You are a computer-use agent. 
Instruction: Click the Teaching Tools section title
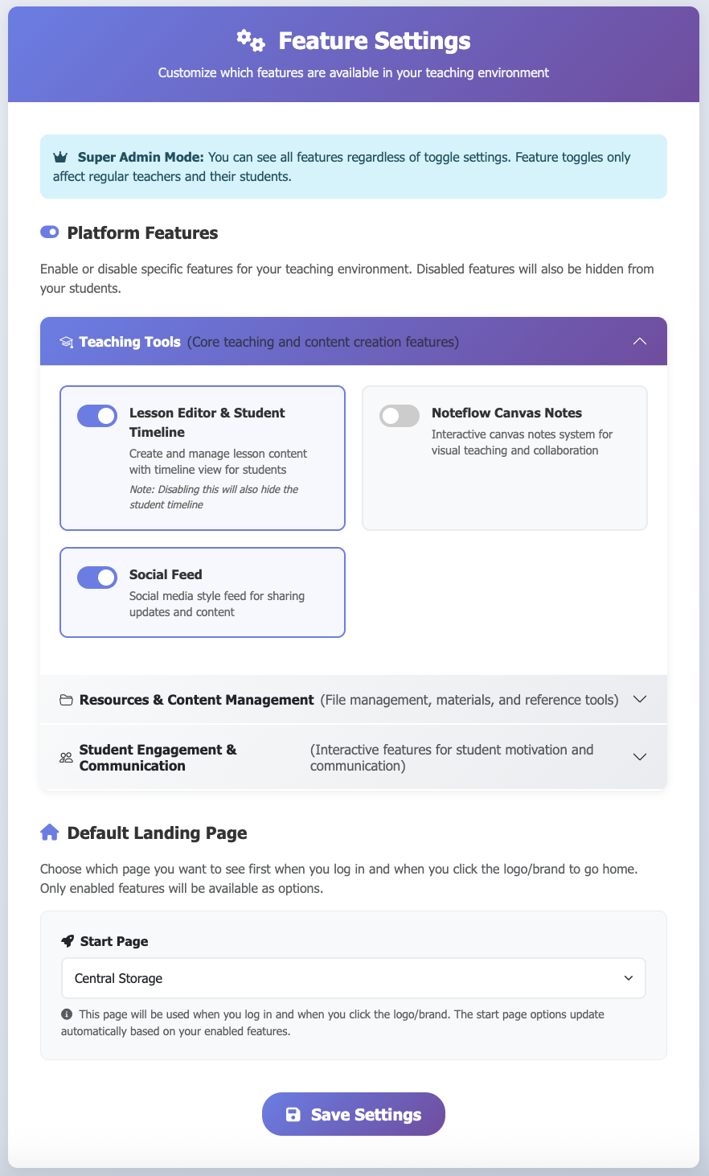[130, 342]
